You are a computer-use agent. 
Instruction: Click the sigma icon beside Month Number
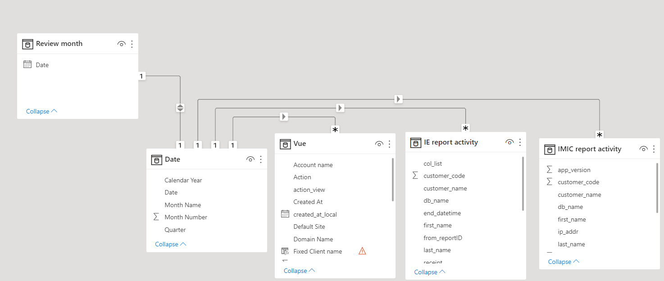(156, 217)
